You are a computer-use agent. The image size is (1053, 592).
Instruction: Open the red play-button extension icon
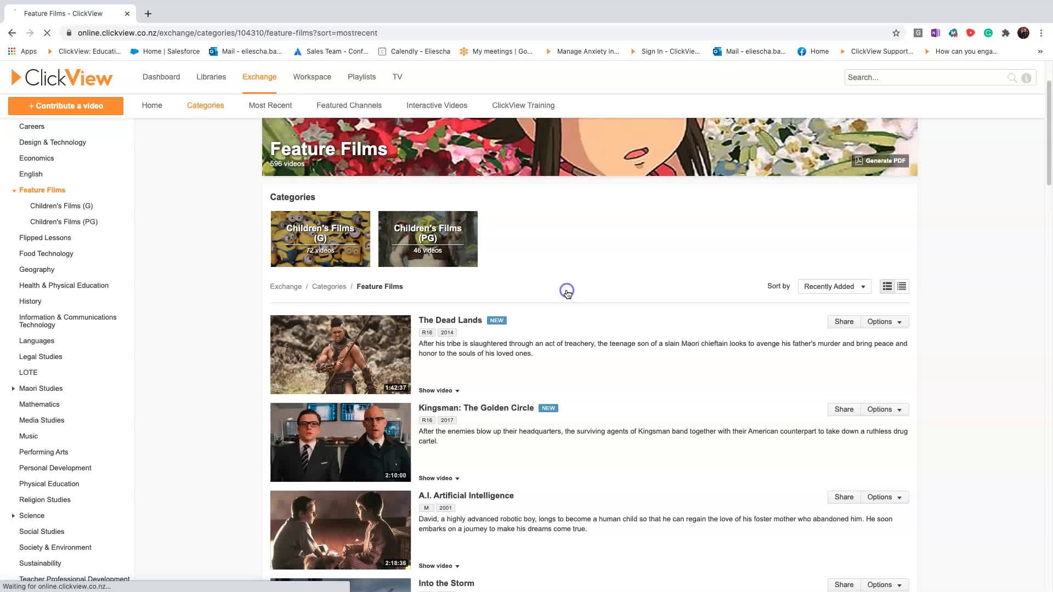coord(971,33)
